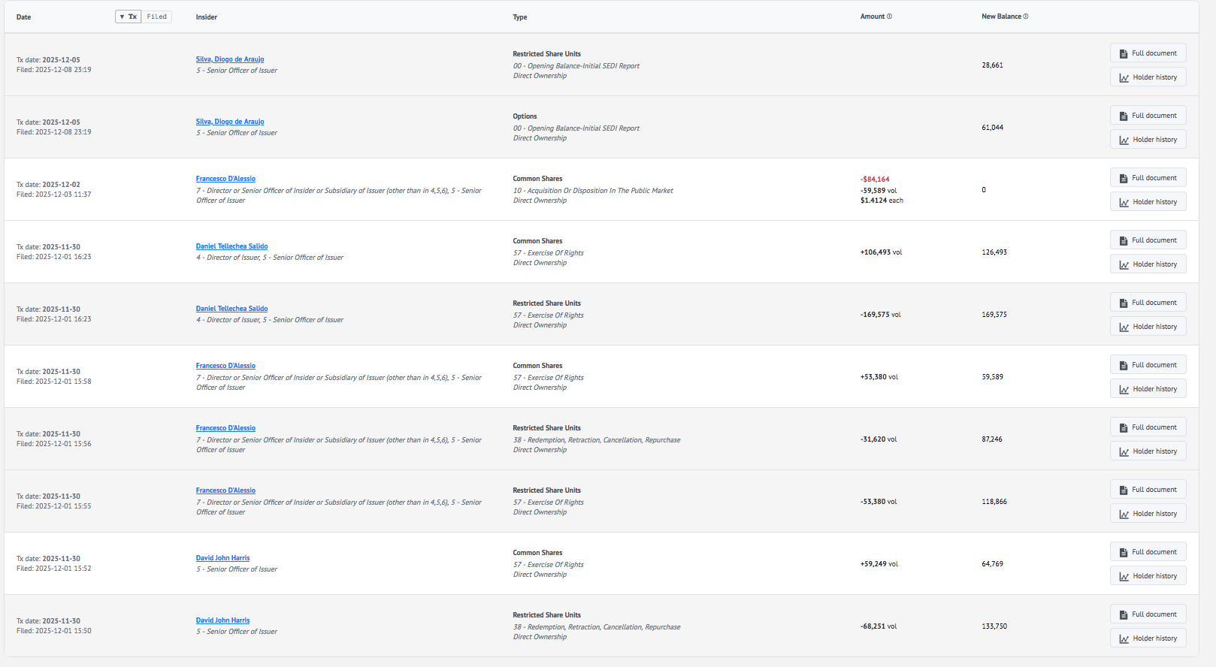Sort by Tx date toggle
1216x667 pixels.
pos(129,17)
